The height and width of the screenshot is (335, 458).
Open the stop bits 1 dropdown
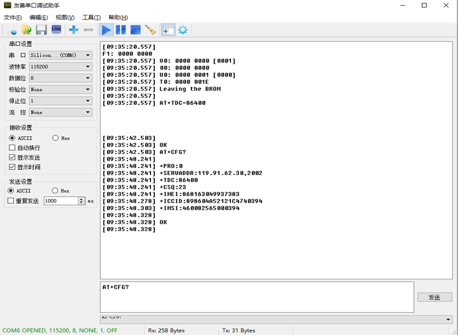click(61, 101)
